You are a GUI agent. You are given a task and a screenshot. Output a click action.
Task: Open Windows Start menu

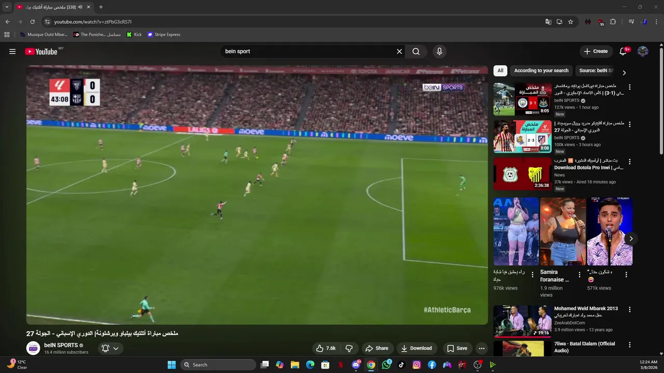coord(172,365)
